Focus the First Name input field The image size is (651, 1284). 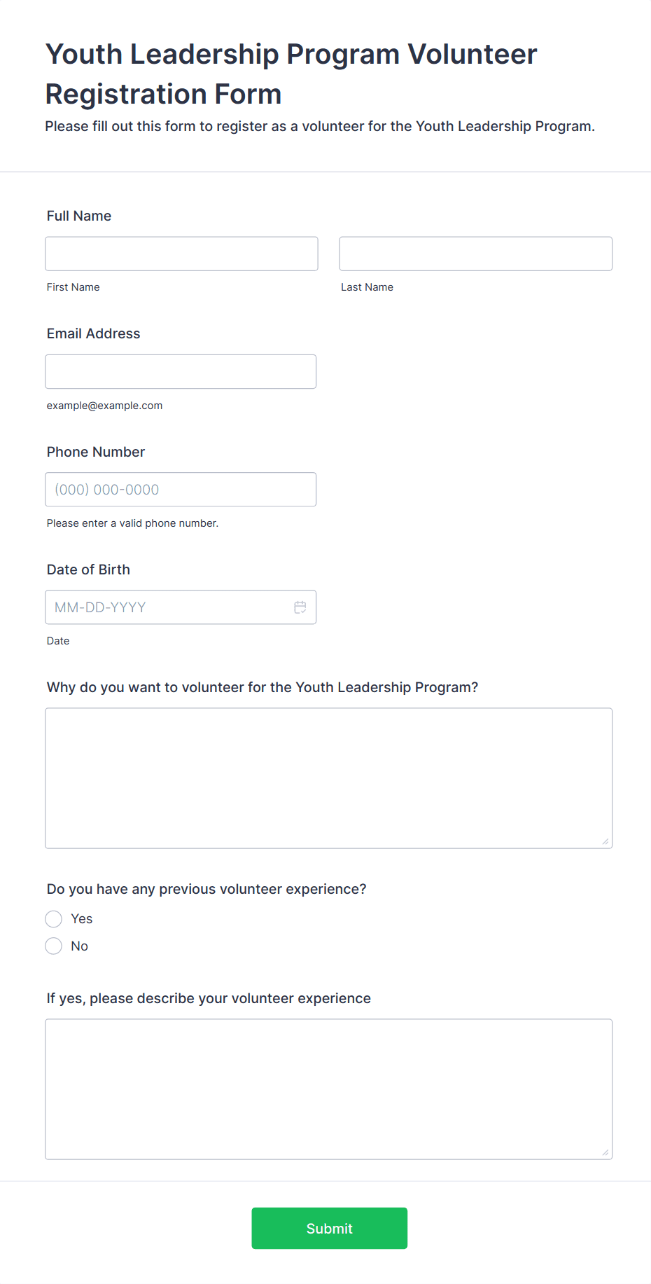tap(181, 254)
